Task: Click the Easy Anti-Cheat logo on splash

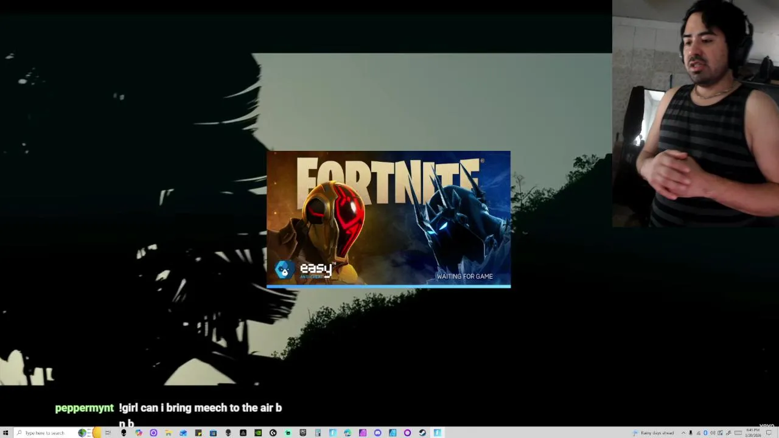Action: [x=304, y=269]
